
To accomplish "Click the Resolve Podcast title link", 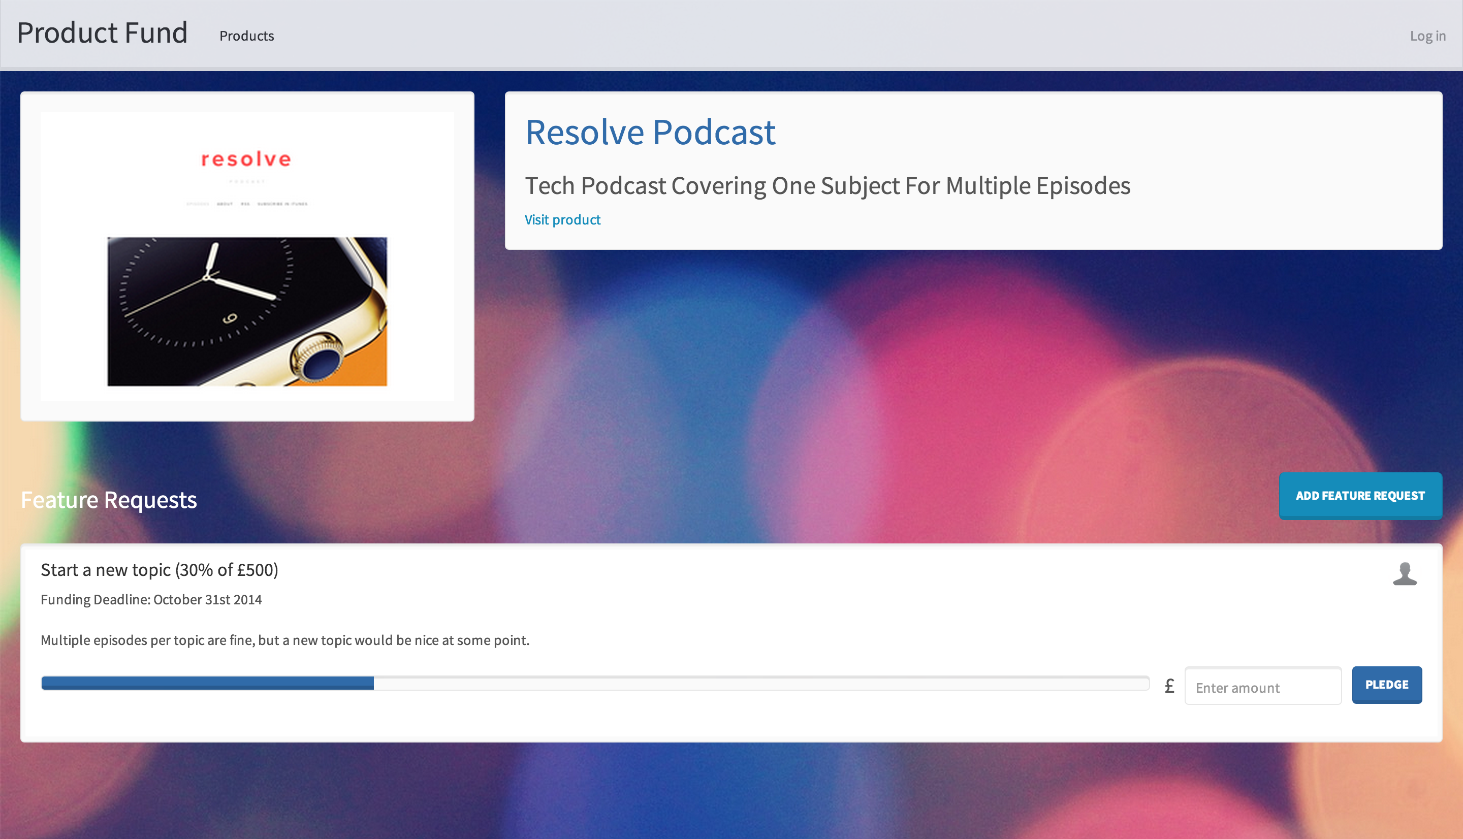I will (x=650, y=132).
